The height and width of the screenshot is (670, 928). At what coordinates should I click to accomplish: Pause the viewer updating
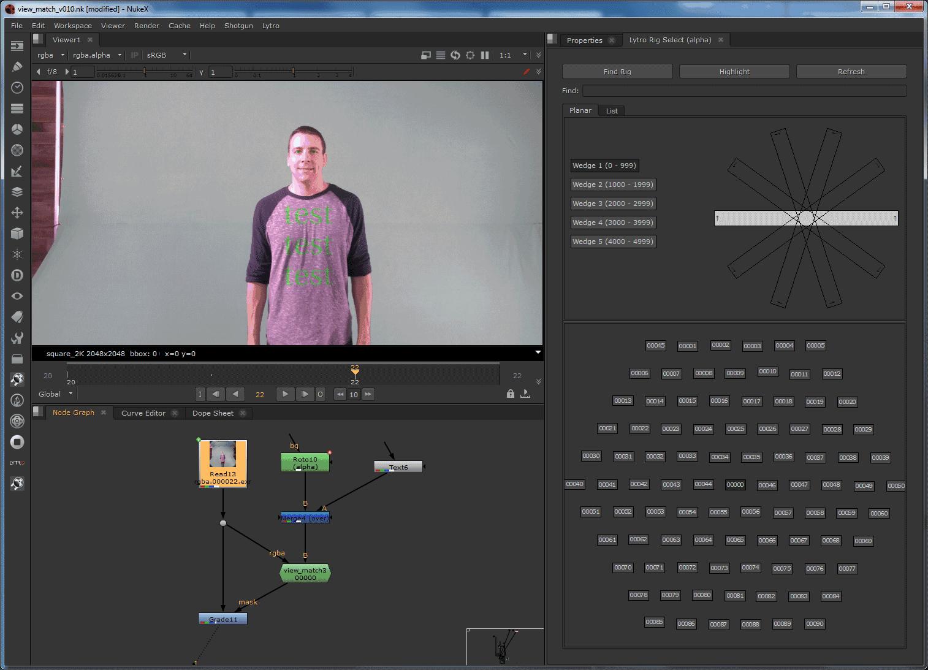tap(485, 55)
